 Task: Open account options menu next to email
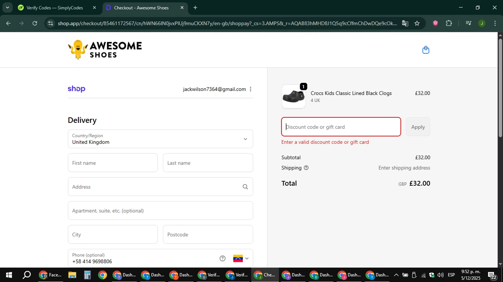pyautogui.click(x=250, y=89)
